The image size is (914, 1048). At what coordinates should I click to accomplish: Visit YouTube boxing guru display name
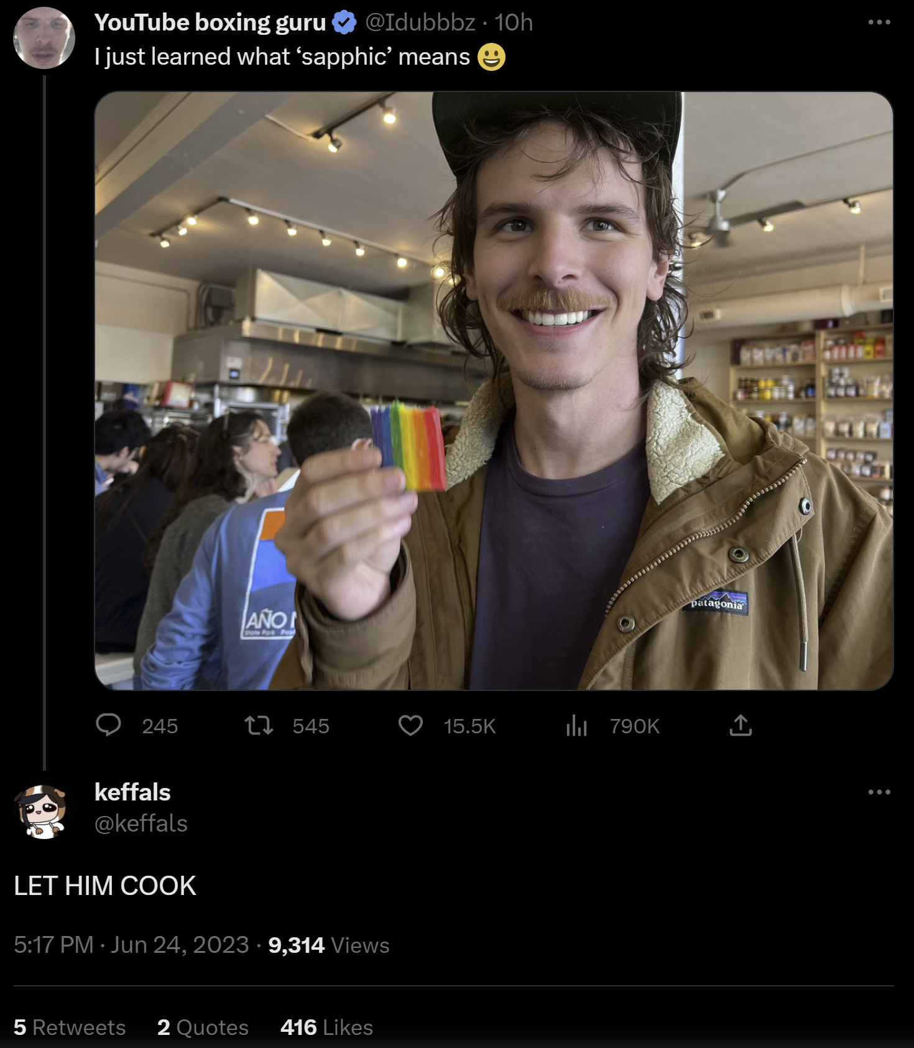(210, 22)
